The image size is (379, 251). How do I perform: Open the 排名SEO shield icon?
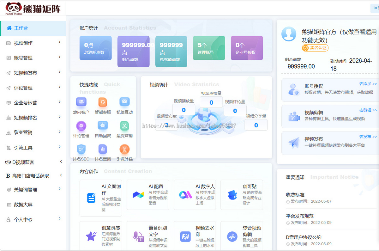(x=81, y=149)
